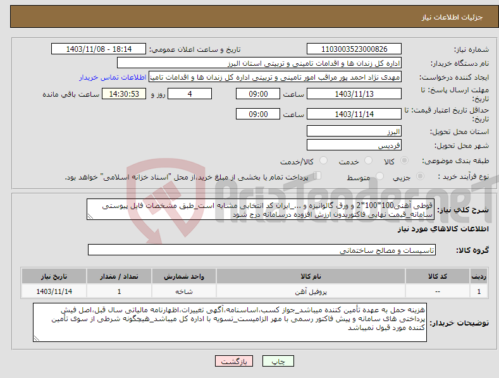Click the بازگشت (back) button
Viewport: 499px width, 378px height.
click(234, 361)
